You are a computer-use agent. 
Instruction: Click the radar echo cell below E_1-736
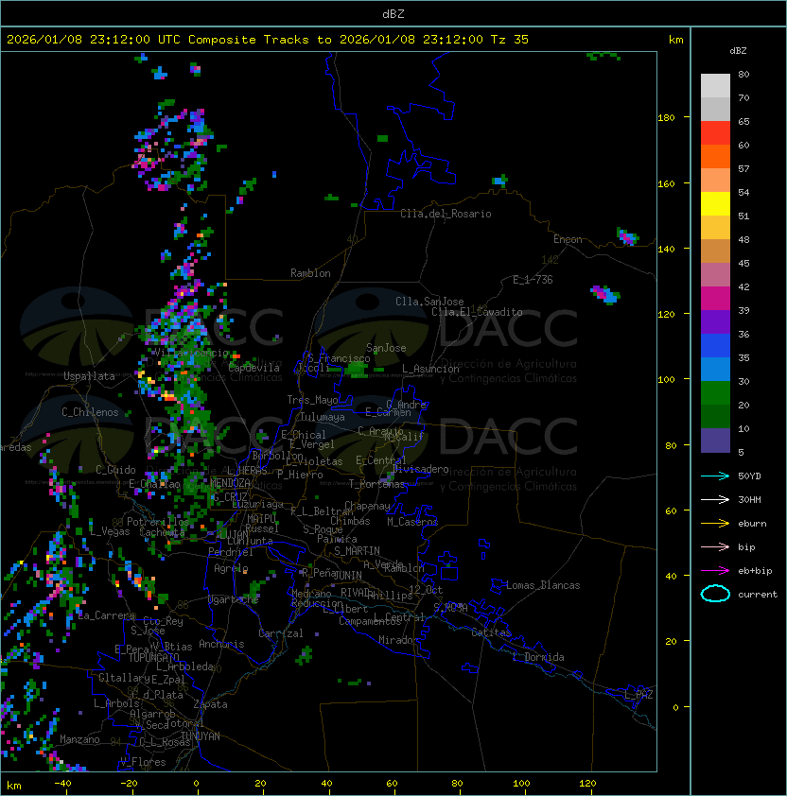tap(605, 295)
